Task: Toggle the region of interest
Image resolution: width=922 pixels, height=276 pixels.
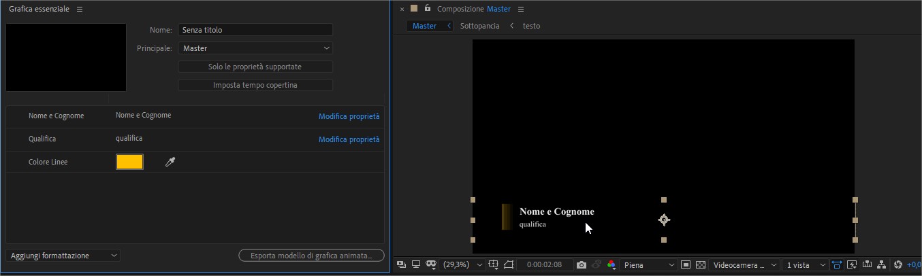Action: point(686,264)
